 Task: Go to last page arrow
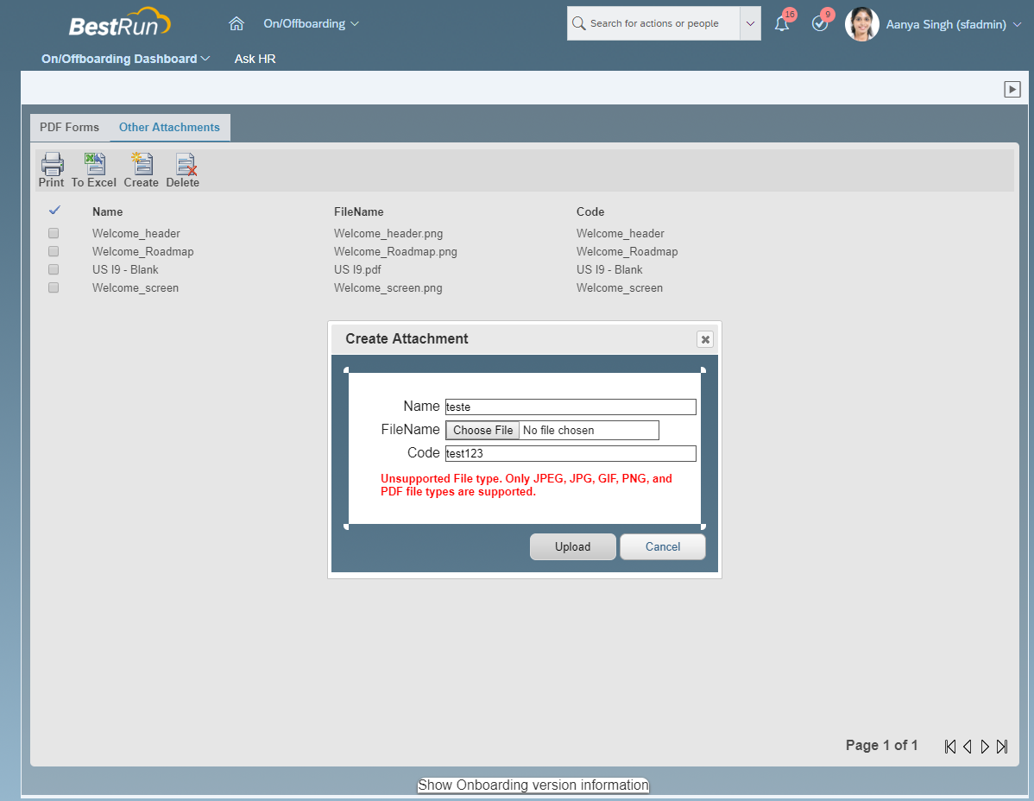tap(1002, 747)
